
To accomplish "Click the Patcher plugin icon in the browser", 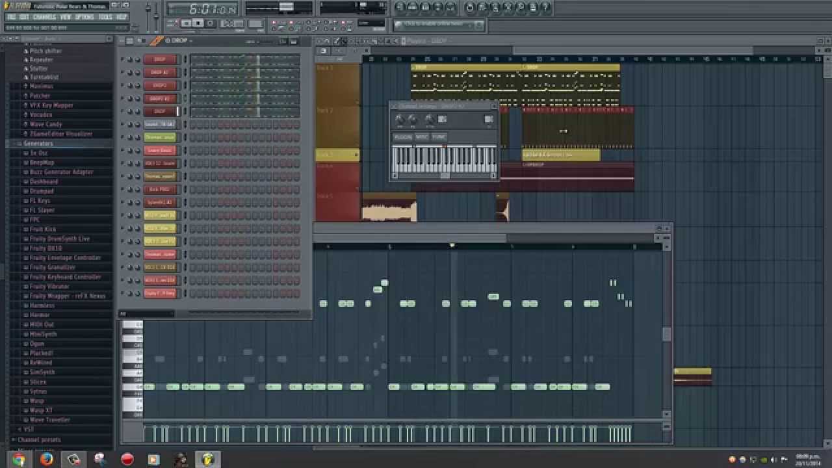I will [26, 96].
